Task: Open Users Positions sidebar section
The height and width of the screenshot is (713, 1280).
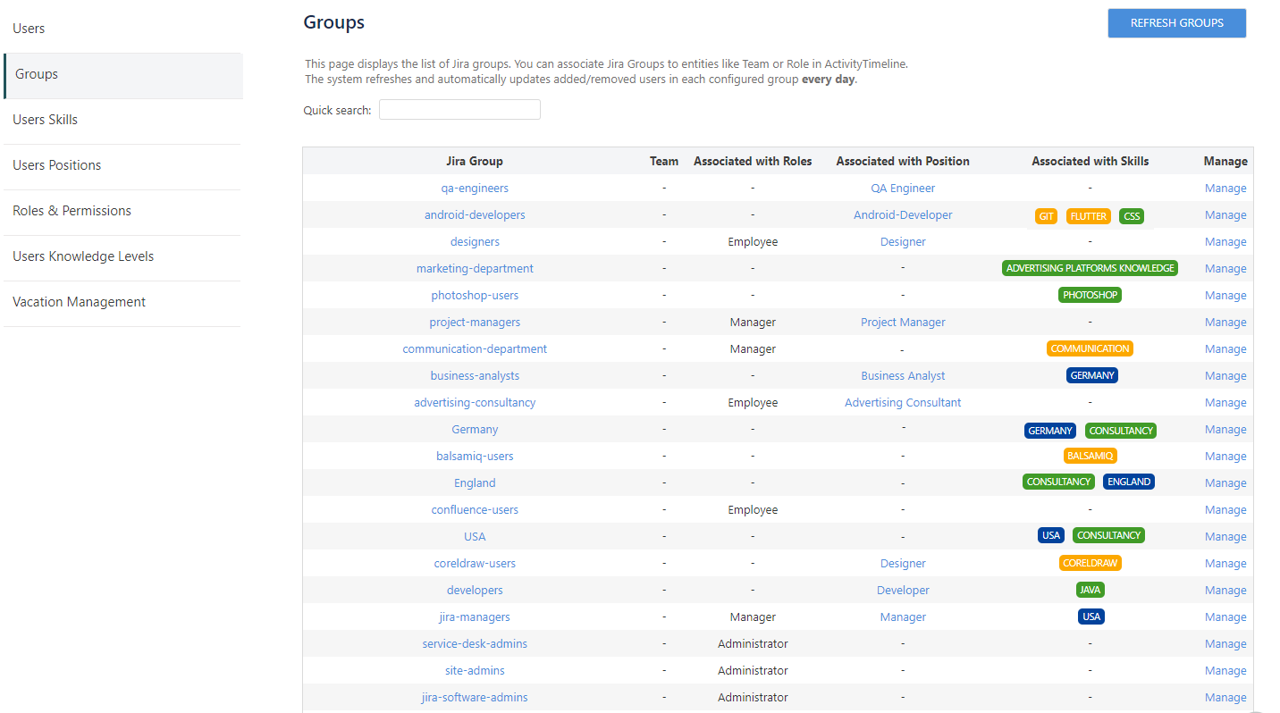Action: [56, 165]
